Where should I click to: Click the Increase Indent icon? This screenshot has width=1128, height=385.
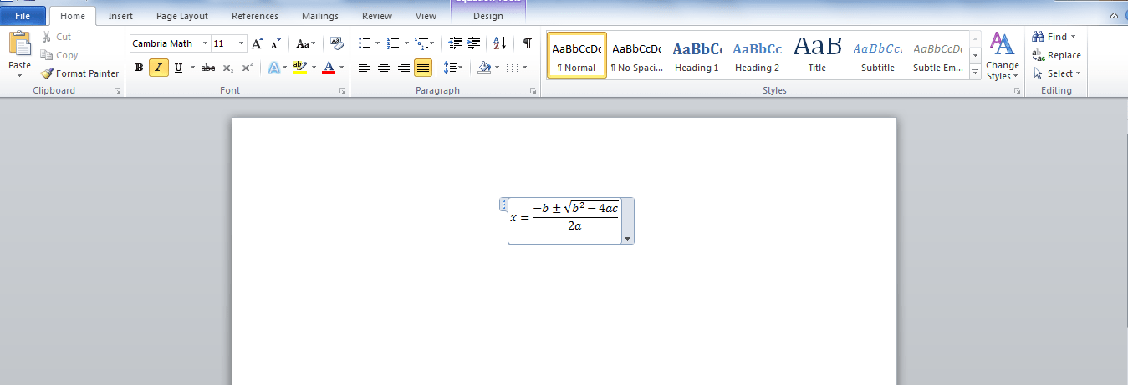(474, 43)
